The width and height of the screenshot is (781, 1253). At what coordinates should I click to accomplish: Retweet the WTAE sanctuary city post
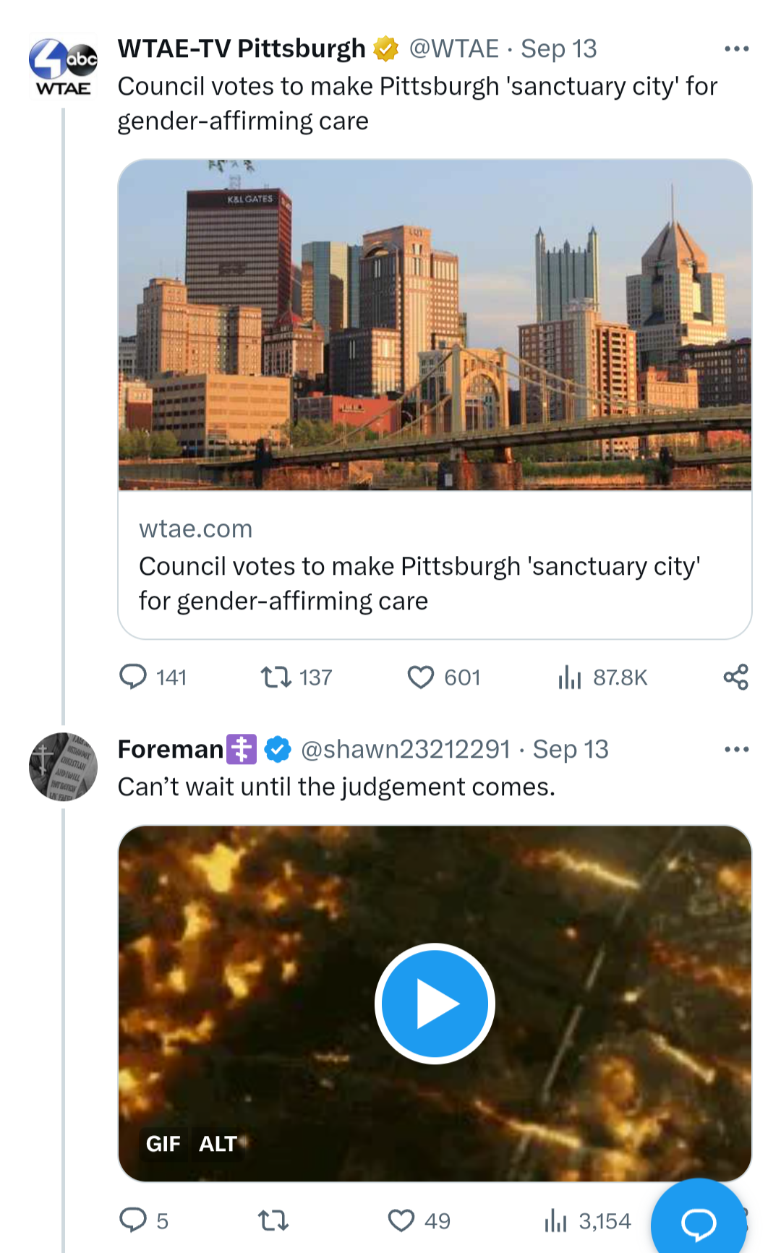coord(296,677)
